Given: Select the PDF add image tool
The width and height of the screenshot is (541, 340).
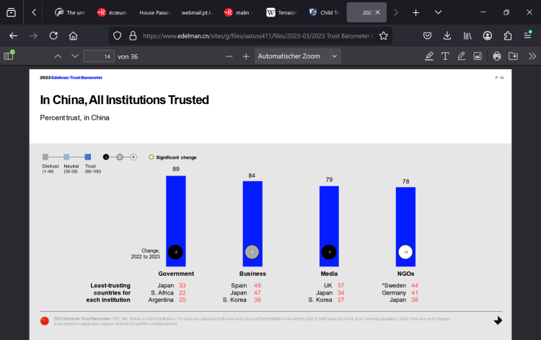Looking at the screenshot, I should 478,56.
